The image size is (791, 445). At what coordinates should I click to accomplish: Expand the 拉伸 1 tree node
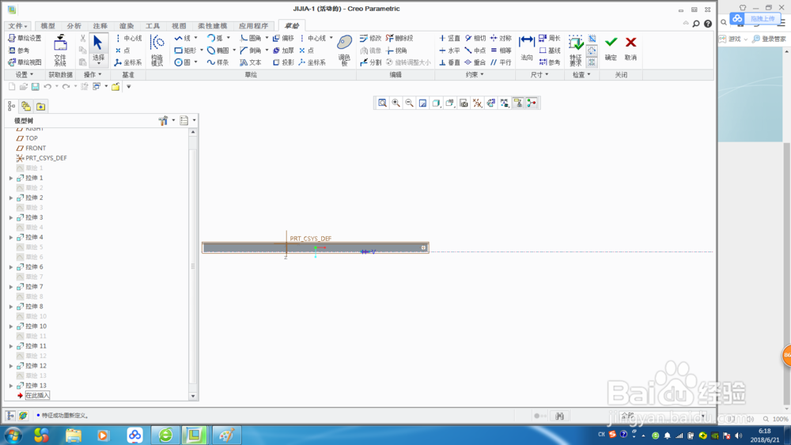point(11,178)
